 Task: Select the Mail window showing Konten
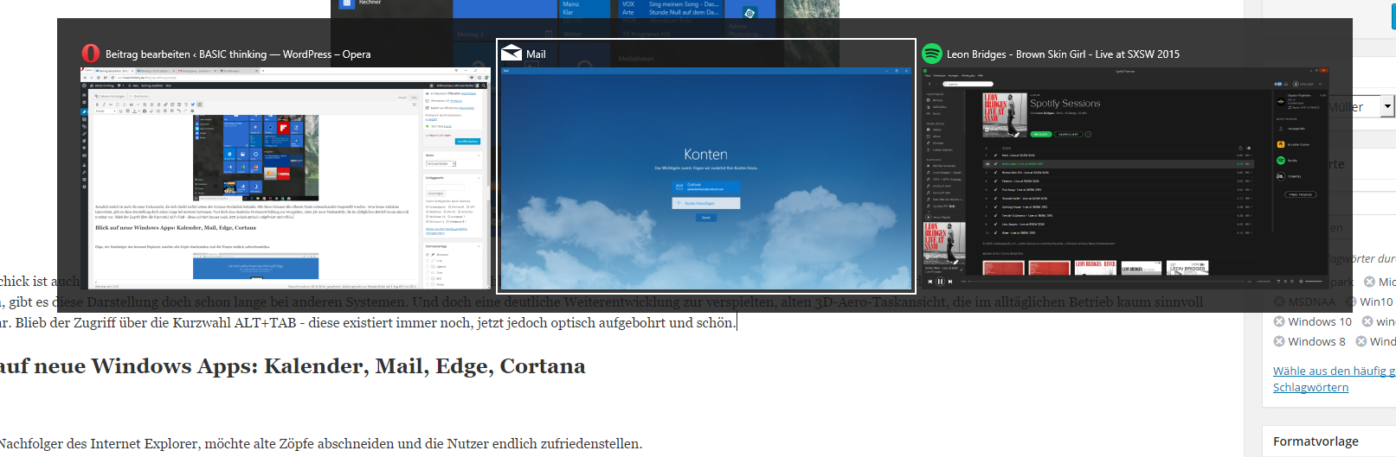(x=705, y=178)
